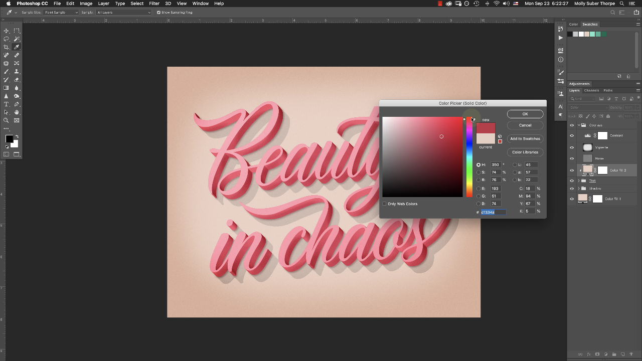Open the Sample Size dropdown
The width and height of the screenshot is (642, 361).
pyautogui.click(x=61, y=12)
